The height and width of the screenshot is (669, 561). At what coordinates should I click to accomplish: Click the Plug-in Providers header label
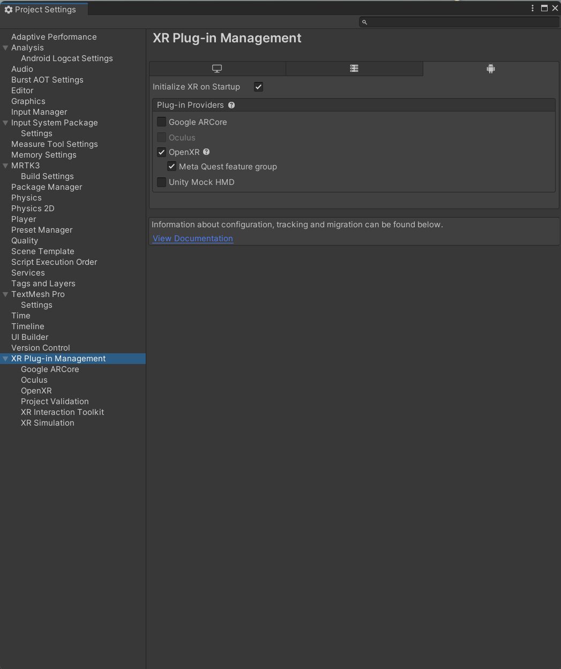190,105
